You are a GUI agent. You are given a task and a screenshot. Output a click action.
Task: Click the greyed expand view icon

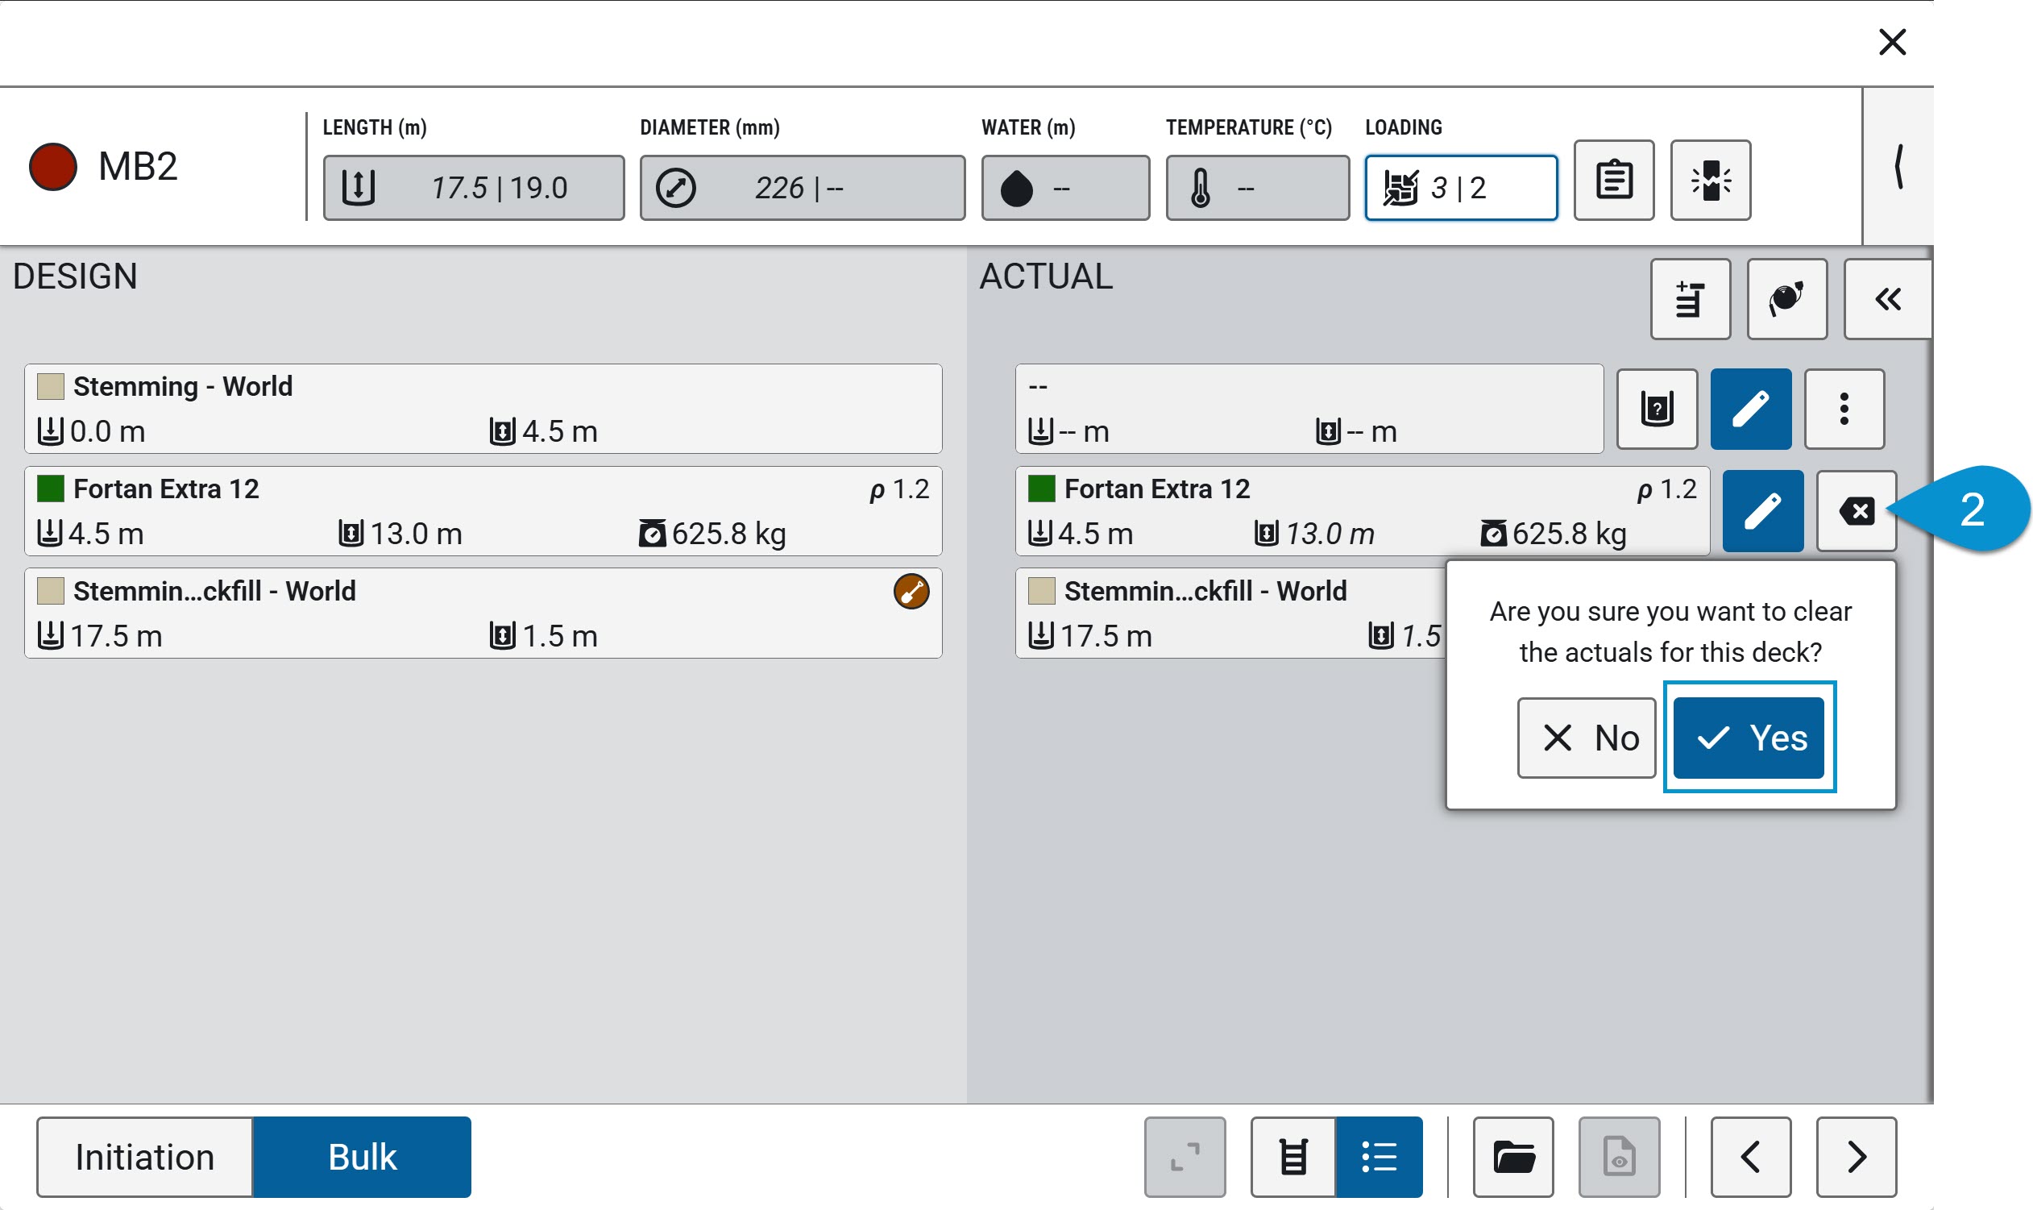pyautogui.click(x=1185, y=1156)
